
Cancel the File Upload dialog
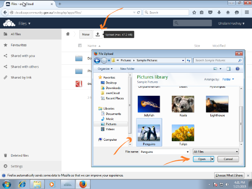tap(228, 159)
